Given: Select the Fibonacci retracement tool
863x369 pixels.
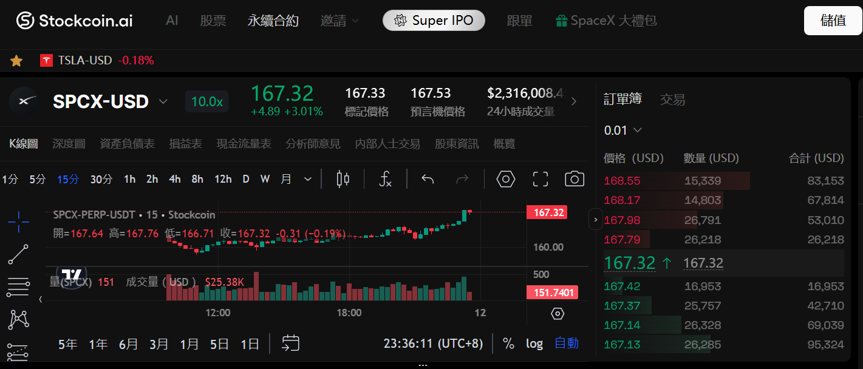Looking at the screenshot, I should (18, 286).
